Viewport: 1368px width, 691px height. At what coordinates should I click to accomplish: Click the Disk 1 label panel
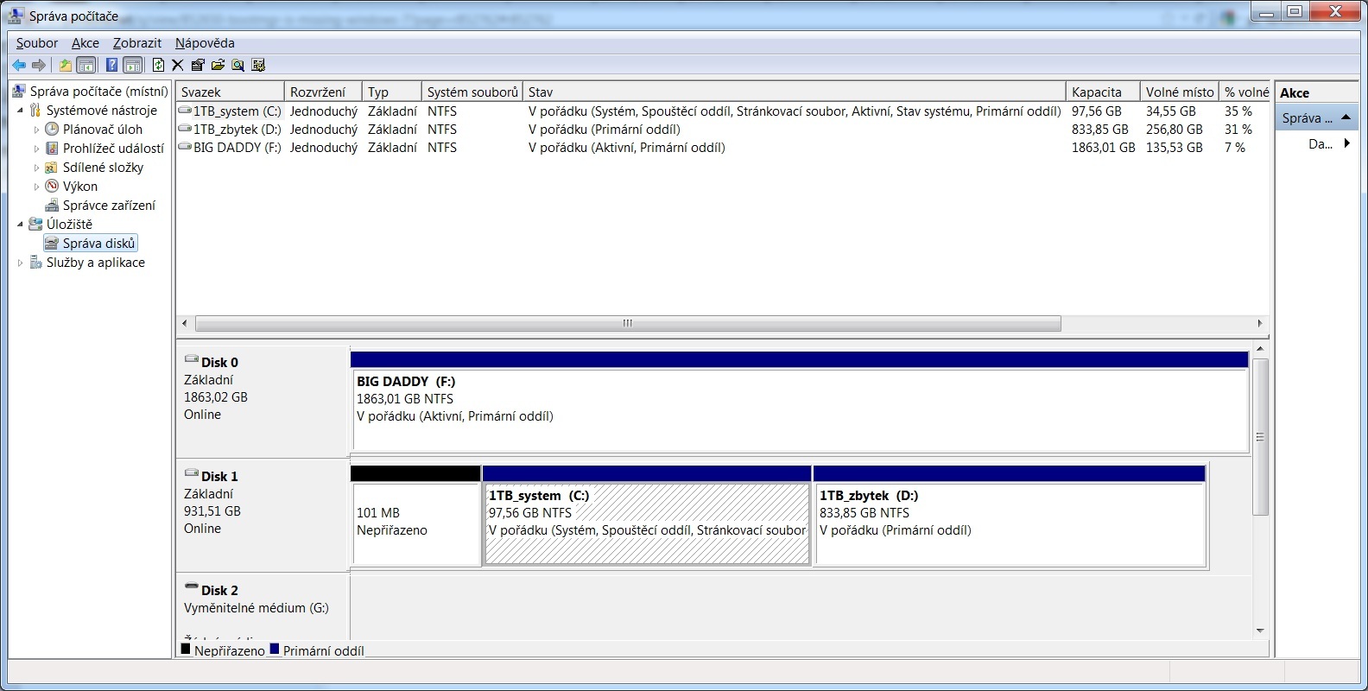click(263, 516)
